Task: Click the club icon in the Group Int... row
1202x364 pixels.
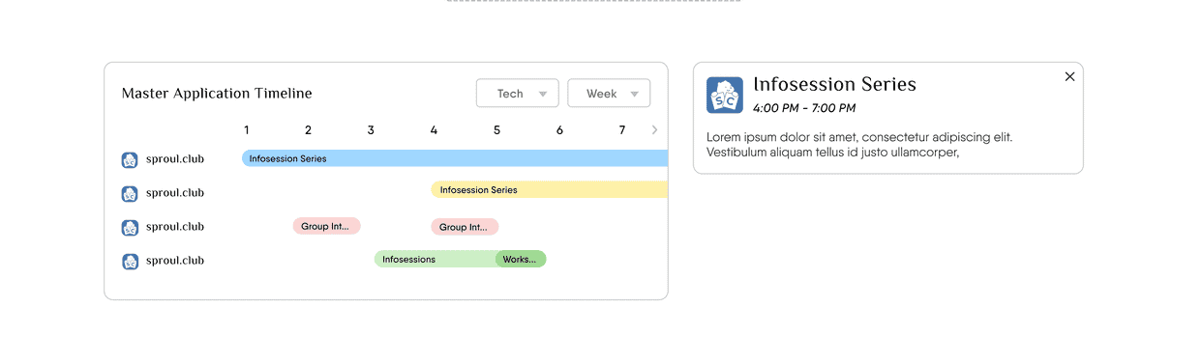Action: tap(130, 228)
